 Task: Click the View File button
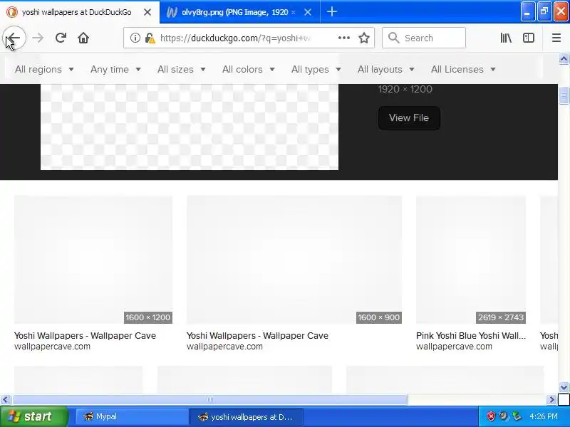[x=409, y=117]
